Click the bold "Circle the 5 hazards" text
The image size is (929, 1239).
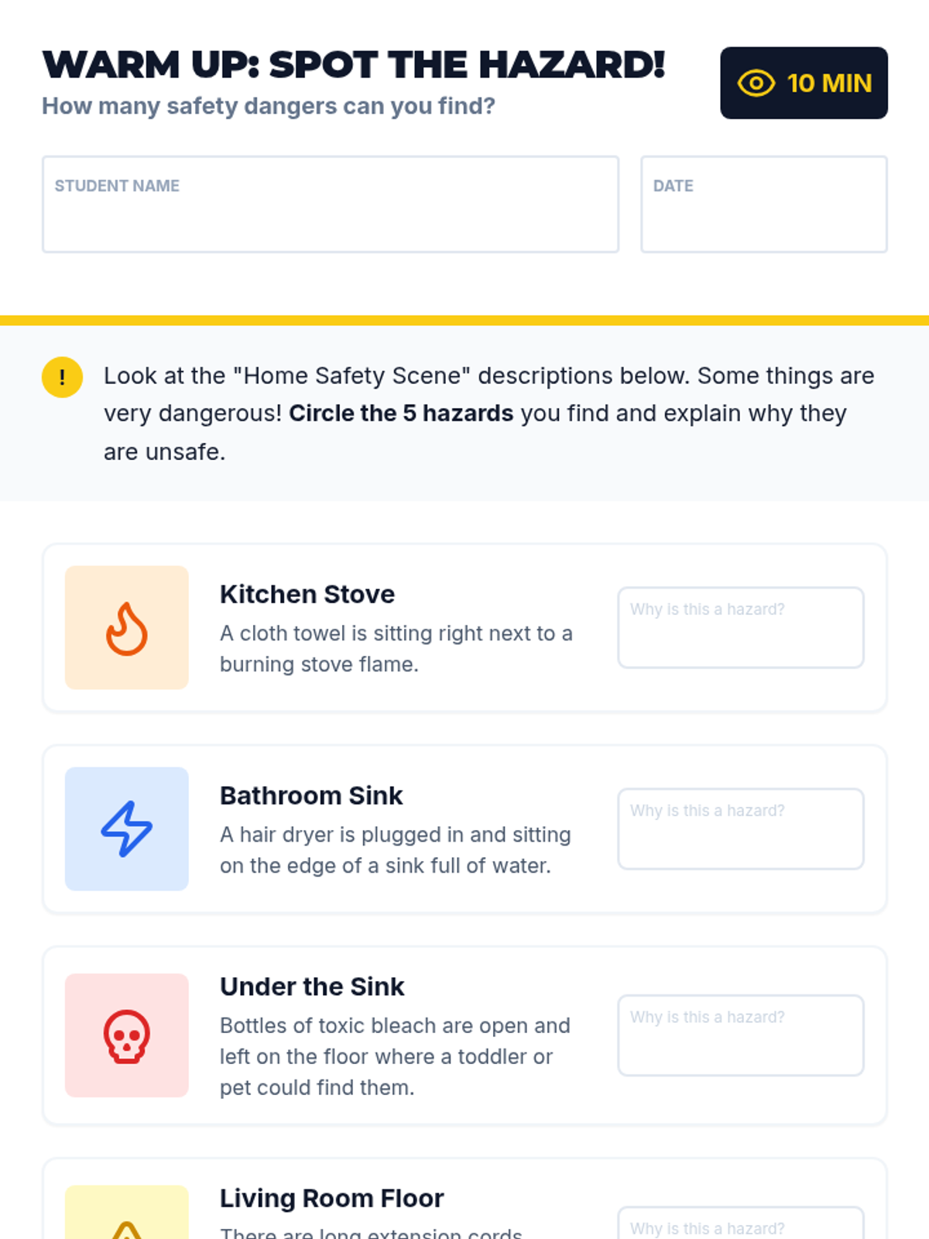click(401, 414)
